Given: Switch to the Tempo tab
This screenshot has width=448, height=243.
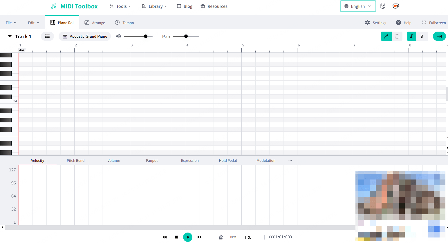Looking at the screenshot, I should (x=124, y=23).
